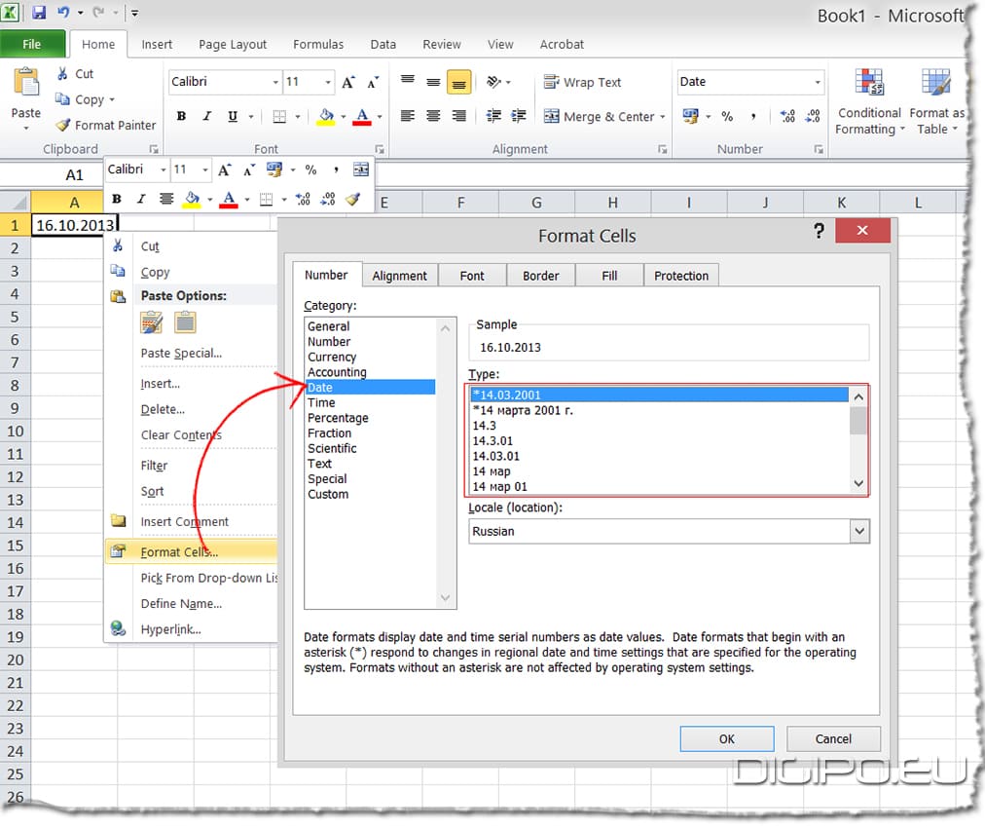Toggle Bold in the ribbon Font group
985x829 pixels.
(x=181, y=117)
